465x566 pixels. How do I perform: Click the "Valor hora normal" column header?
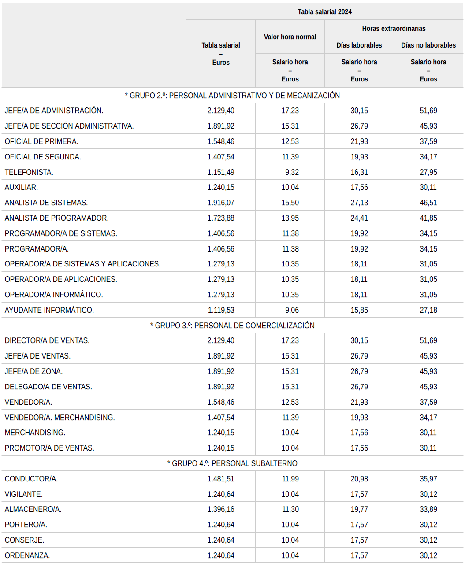pyautogui.click(x=290, y=37)
